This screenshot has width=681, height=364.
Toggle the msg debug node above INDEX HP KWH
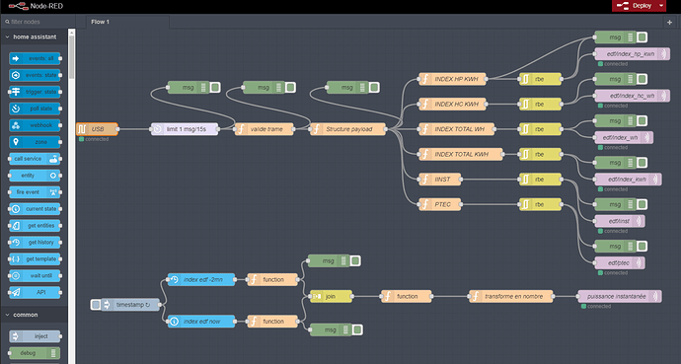643,37
